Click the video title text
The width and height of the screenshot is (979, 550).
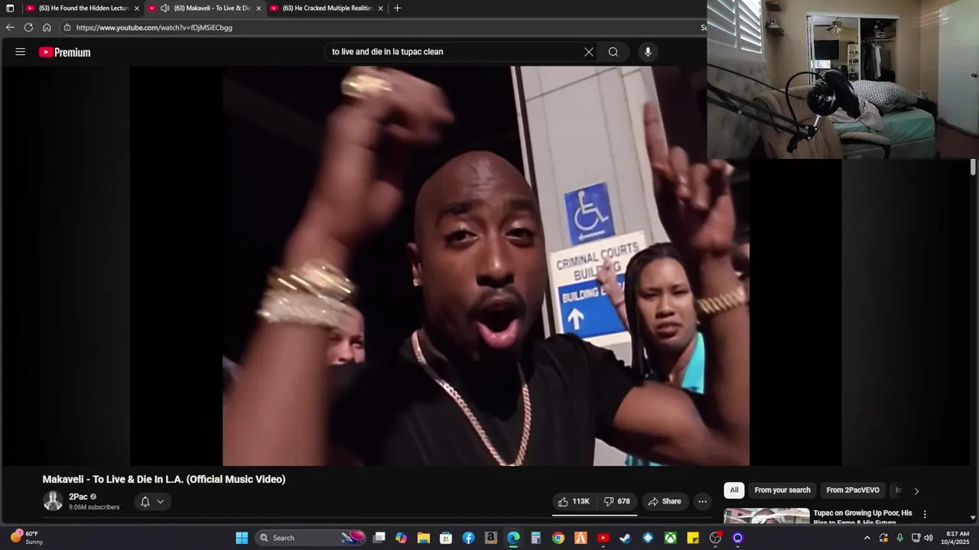[x=164, y=479]
